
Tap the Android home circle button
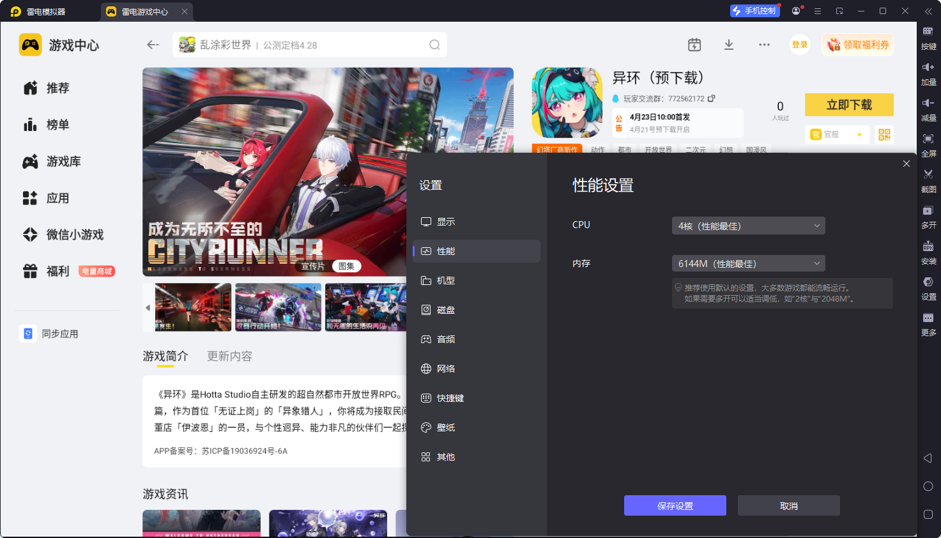928,486
